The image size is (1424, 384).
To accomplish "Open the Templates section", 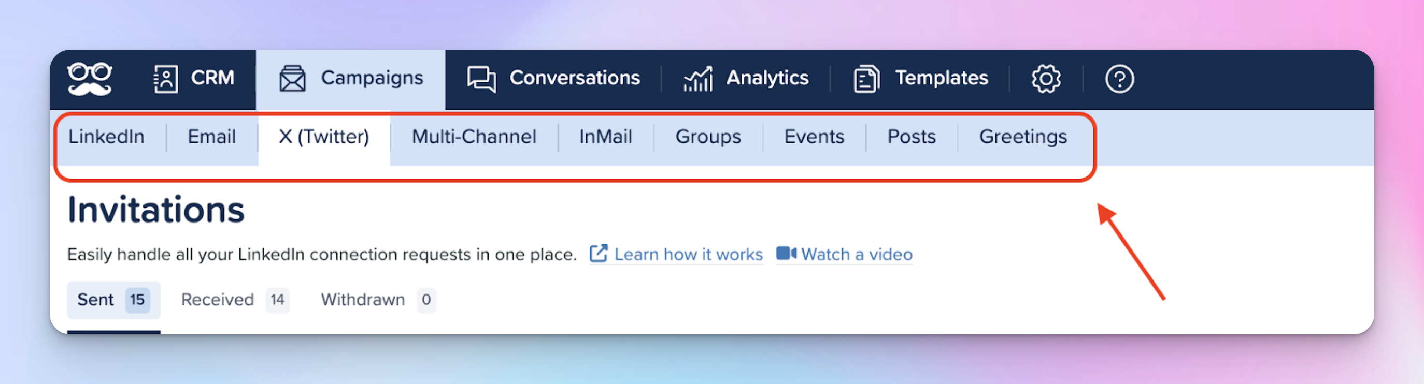I will pyautogui.click(x=920, y=78).
